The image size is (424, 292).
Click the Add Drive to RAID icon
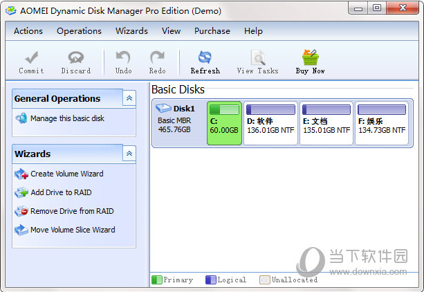pyautogui.click(x=21, y=192)
